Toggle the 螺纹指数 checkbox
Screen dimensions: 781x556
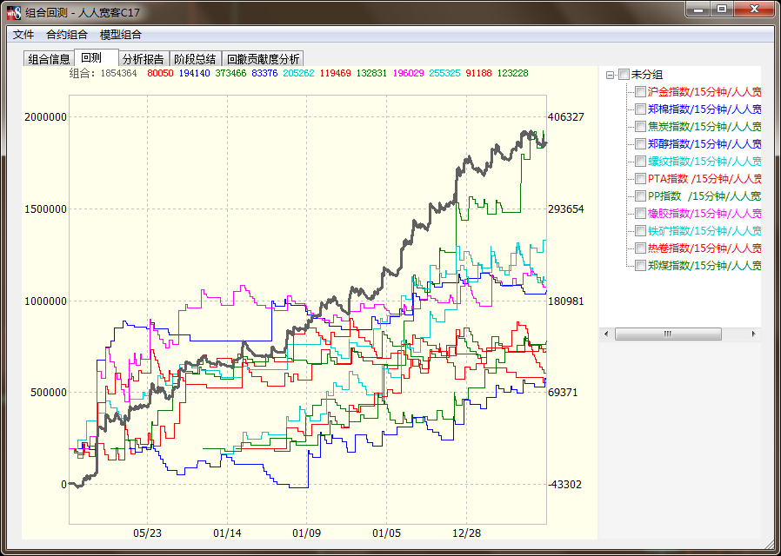[640, 161]
